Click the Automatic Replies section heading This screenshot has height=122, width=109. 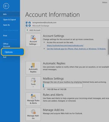54,63
